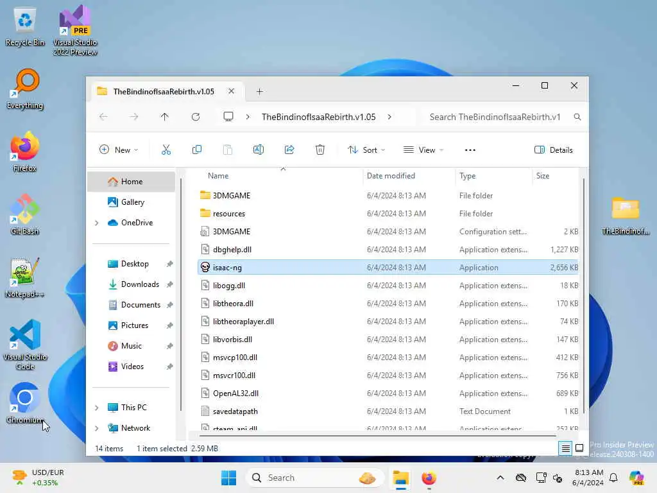Switch to large thumbnails view toggle
This screenshot has height=493, width=657.
(x=579, y=448)
